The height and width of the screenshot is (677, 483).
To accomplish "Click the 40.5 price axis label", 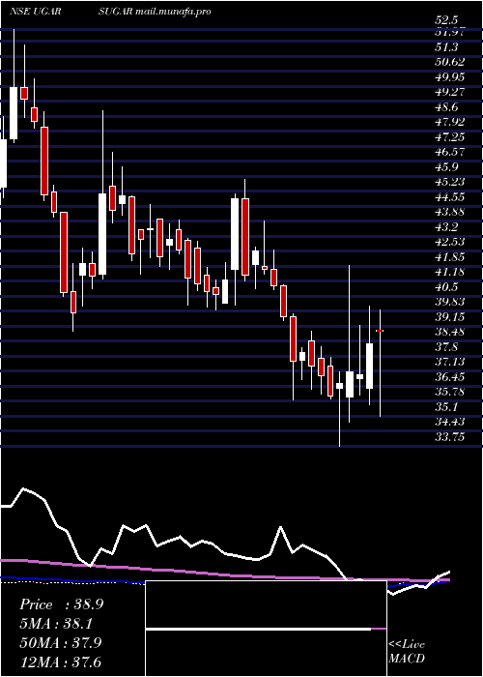I will coord(446,286).
